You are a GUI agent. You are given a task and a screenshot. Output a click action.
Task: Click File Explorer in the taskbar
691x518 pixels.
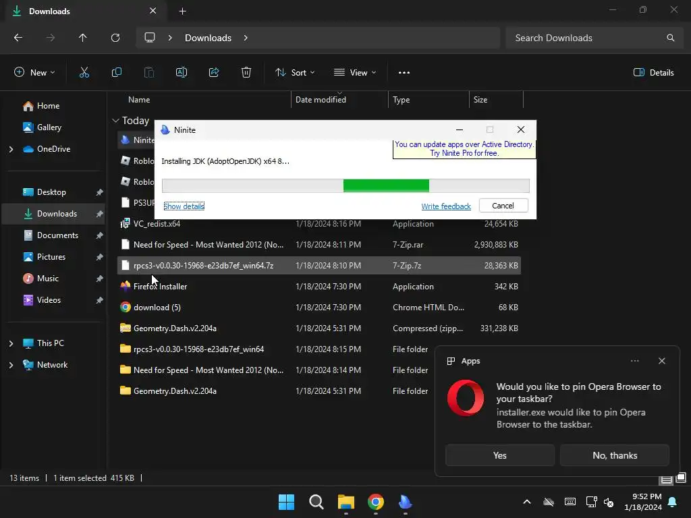click(346, 502)
